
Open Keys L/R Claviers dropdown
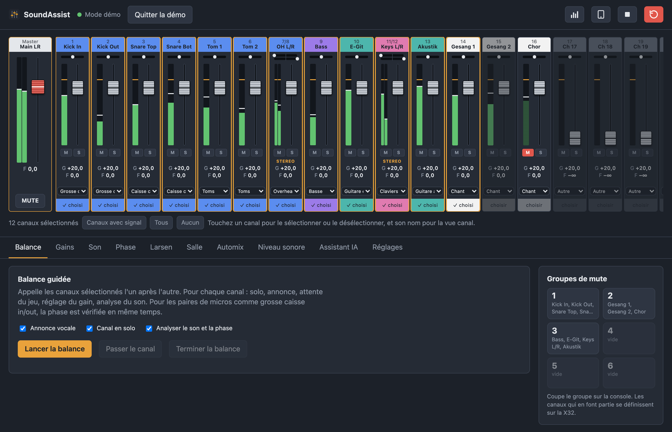coord(392,191)
